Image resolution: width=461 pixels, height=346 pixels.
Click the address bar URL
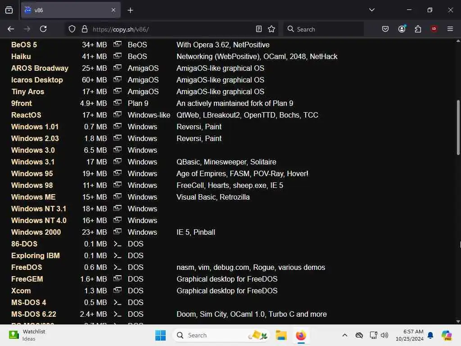pos(121,29)
